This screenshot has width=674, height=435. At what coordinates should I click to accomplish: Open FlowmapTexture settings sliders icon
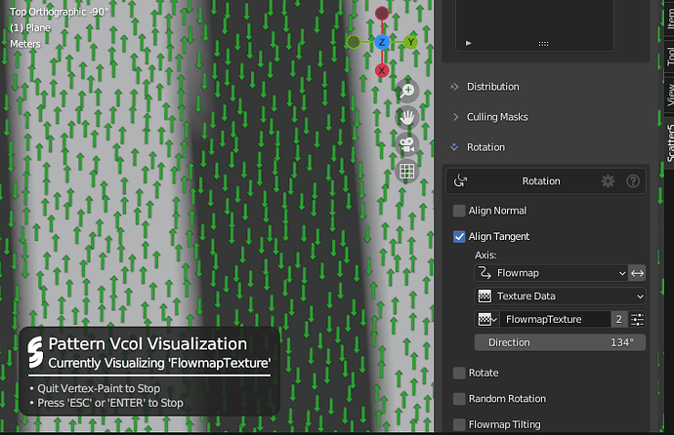tap(637, 319)
